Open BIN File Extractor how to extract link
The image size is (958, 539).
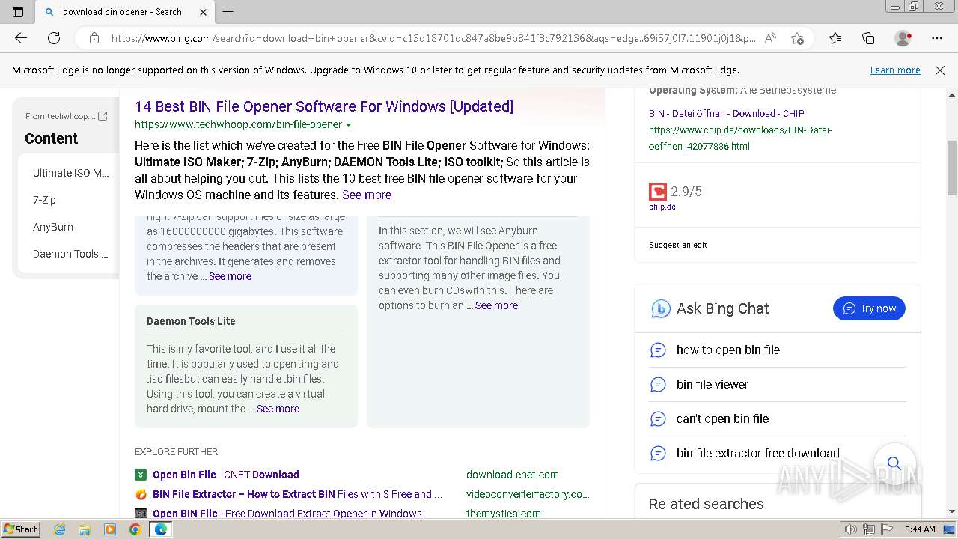[298, 494]
